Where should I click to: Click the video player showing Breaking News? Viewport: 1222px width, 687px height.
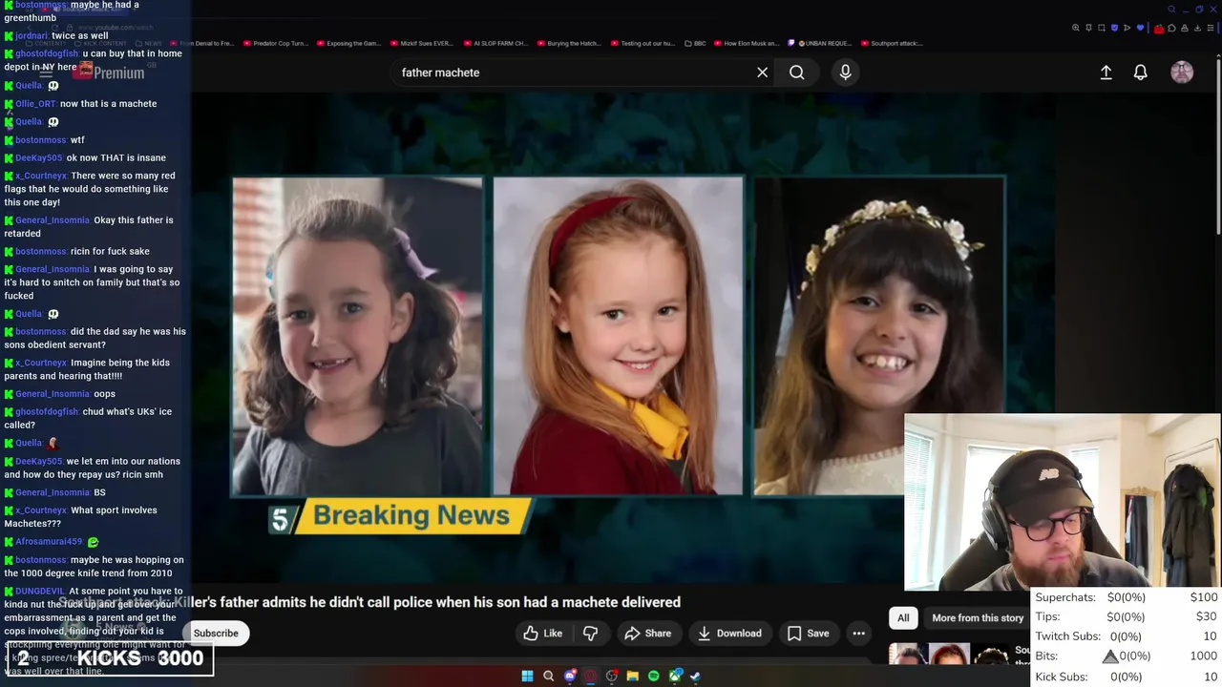click(547, 339)
